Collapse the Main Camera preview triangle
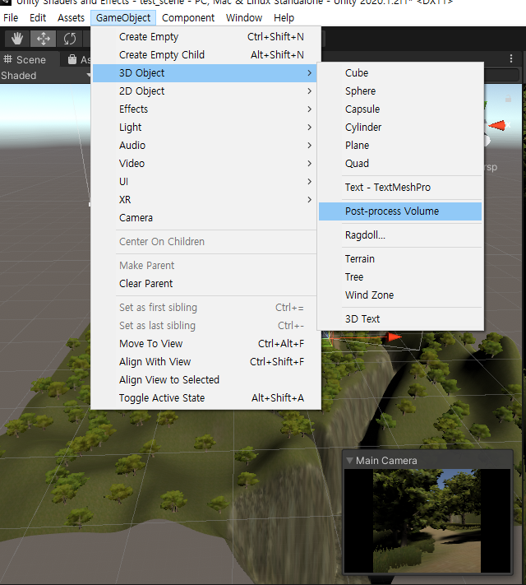 [x=349, y=461]
